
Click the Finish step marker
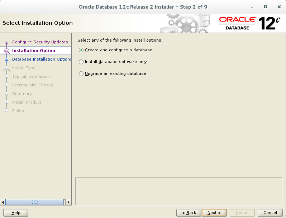pos(7,111)
